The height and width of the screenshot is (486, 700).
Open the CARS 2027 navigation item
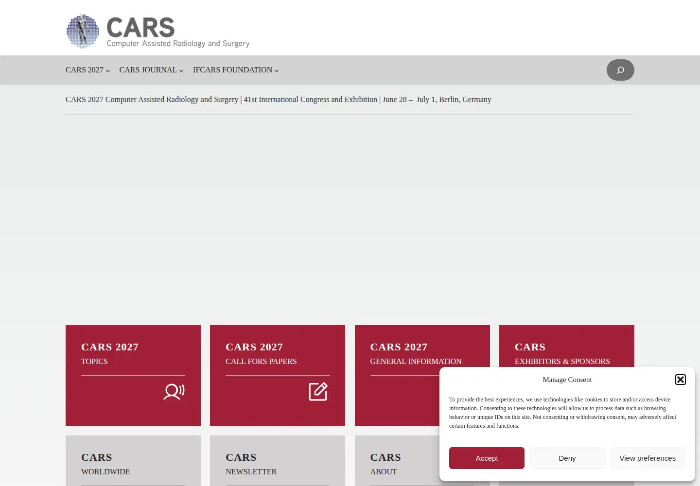coord(85,70)
